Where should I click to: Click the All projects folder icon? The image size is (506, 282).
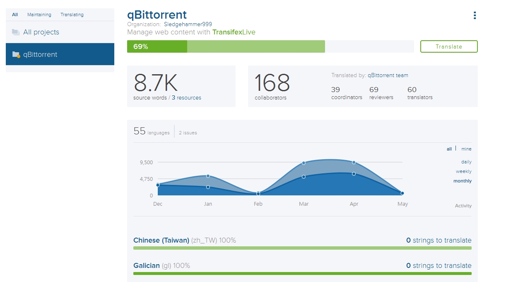point(16,32)
